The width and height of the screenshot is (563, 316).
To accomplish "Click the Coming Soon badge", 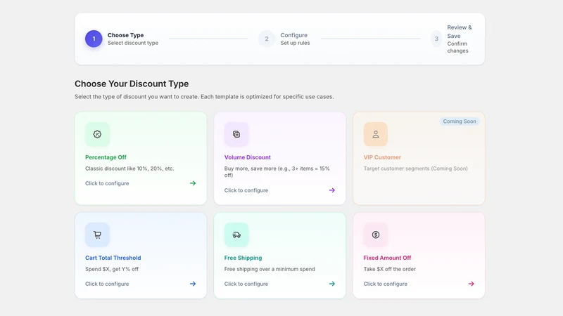I will [460, 121].
